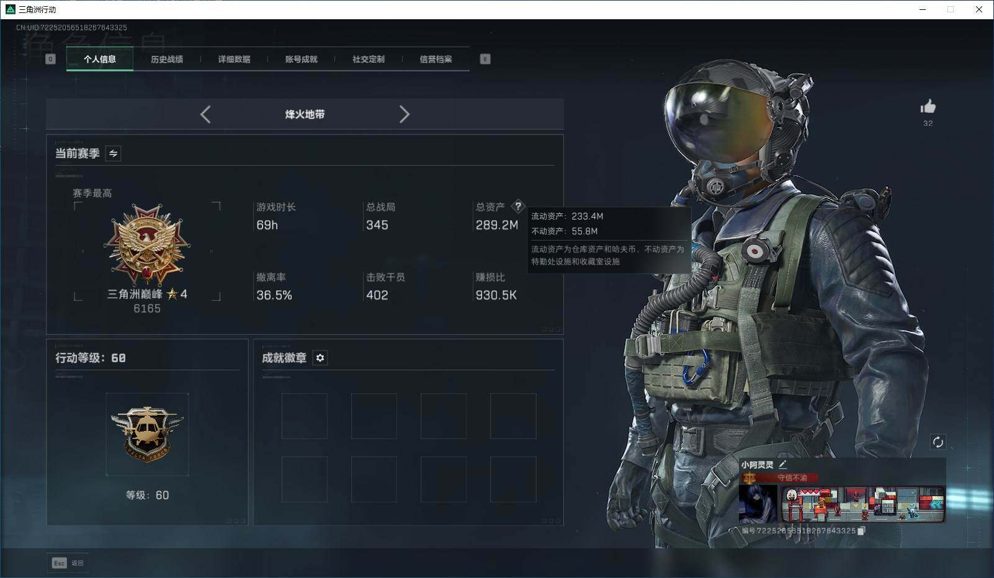Switch to the 社交定制 tab
Screen dimensions: 994x578
click(367, 59)
